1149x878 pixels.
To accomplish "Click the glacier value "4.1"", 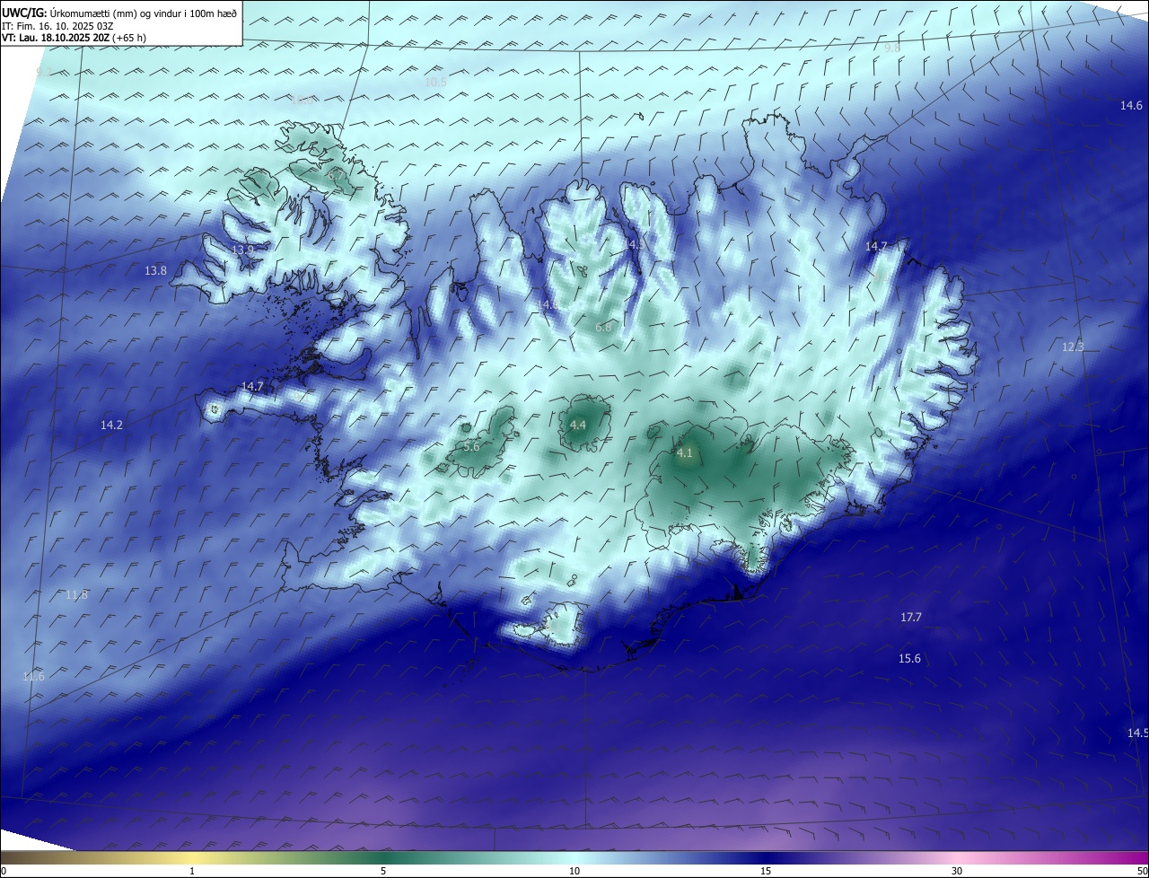I will (684, 453).
